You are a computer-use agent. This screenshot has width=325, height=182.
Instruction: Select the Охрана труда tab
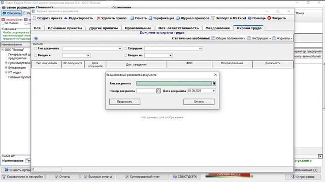coord(249,28)
